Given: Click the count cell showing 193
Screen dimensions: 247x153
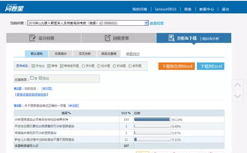Looking at the screenshot, I should (126, 119).
